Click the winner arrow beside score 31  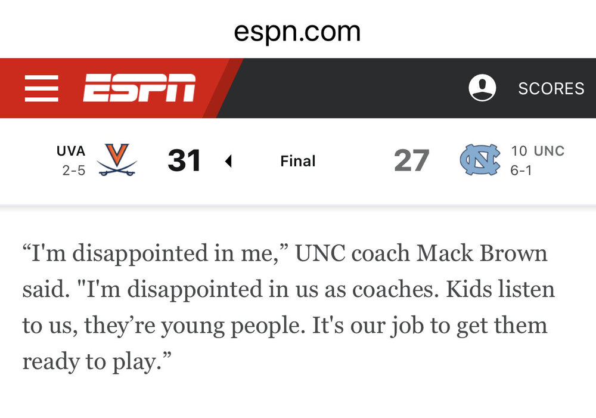[228, 161]
